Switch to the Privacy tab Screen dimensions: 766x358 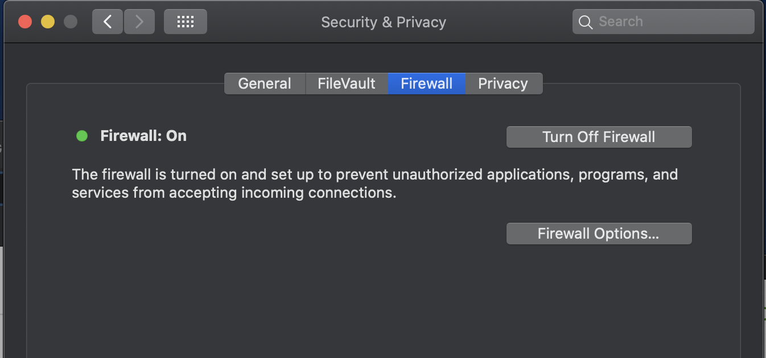[503, 84]
